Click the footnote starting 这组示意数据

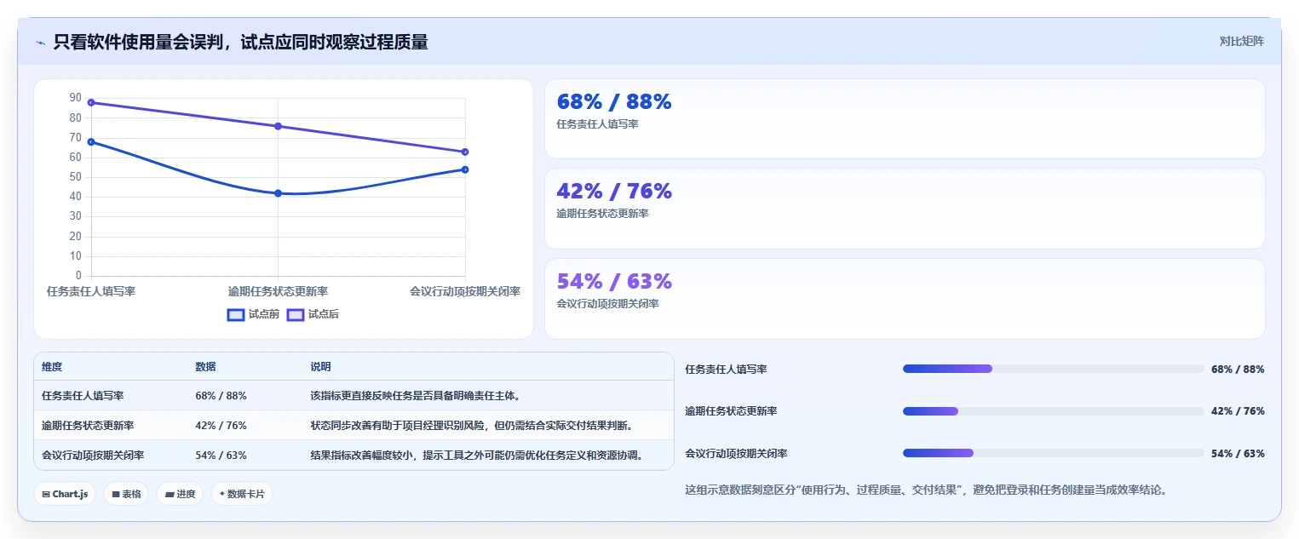click(x=926, y=490)
